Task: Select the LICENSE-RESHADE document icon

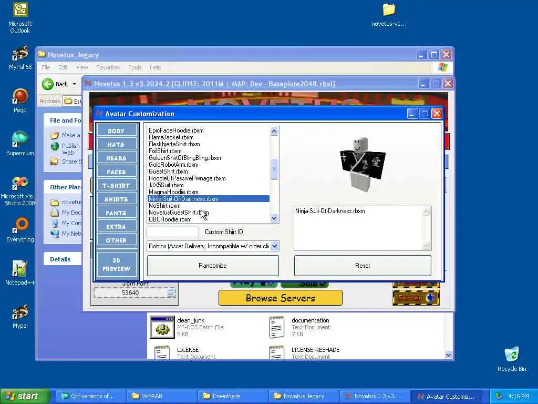Action: point(276,352)
